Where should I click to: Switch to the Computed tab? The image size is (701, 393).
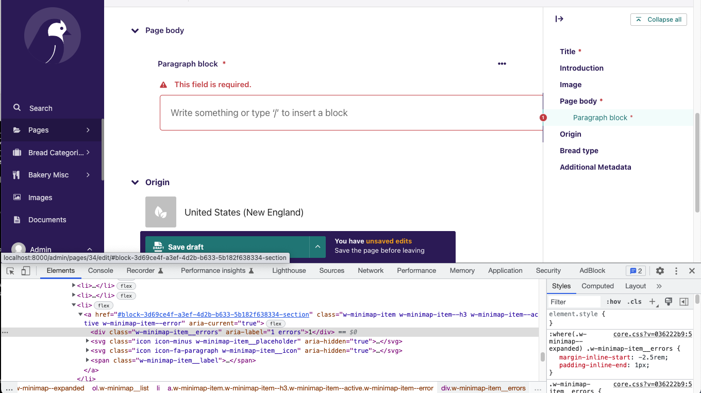pos(597,286)
